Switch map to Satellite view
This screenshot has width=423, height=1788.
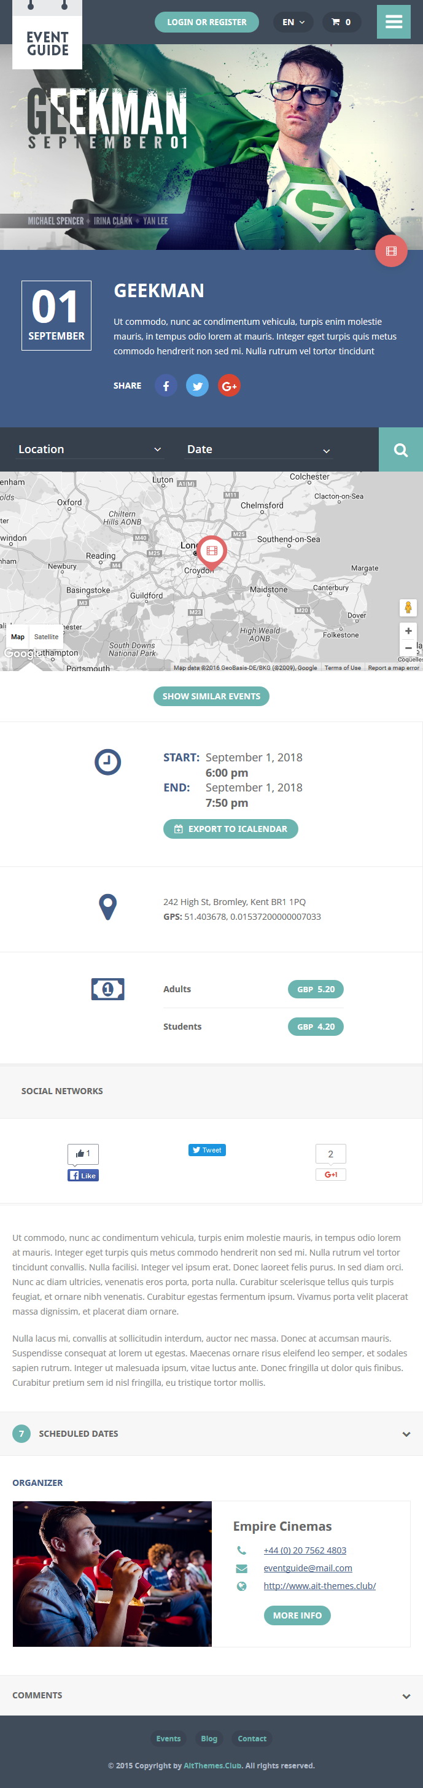click(47, 637)
